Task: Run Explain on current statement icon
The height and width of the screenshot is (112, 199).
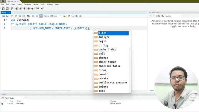Action: click(x=20, y=16)
